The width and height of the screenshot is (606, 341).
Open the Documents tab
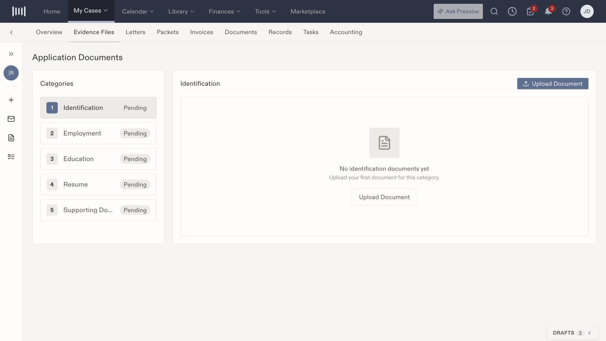click(x=241, y=32)
